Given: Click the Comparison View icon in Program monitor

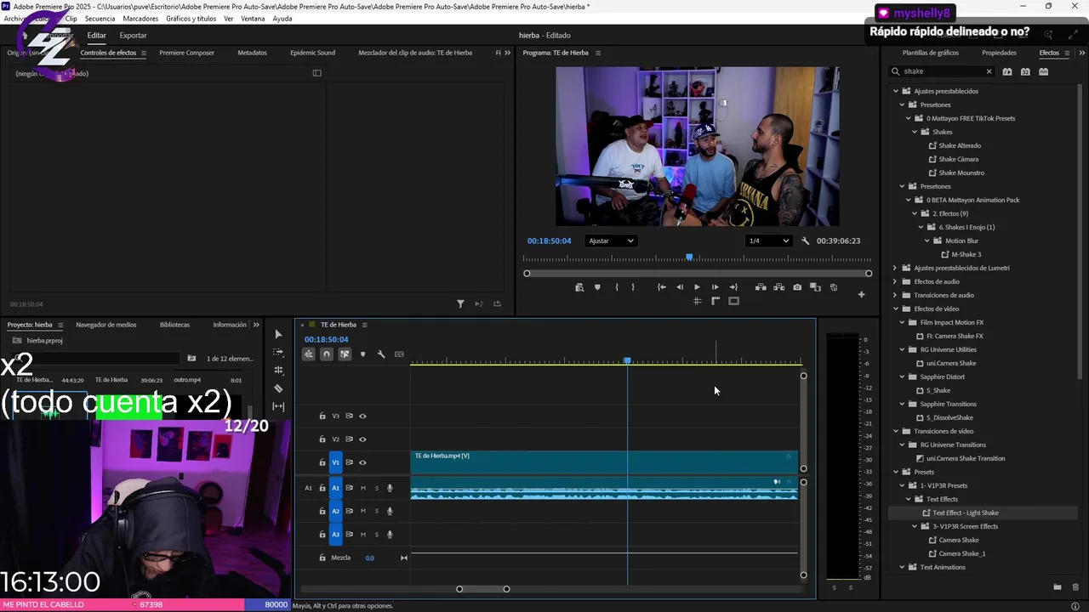Looking at the screenshot, I should pos(815,287).
